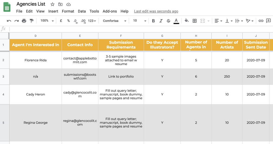This screenshot has height=144, width=273.
Task: Open the Help menu
Action: click(x=124, y=11)
